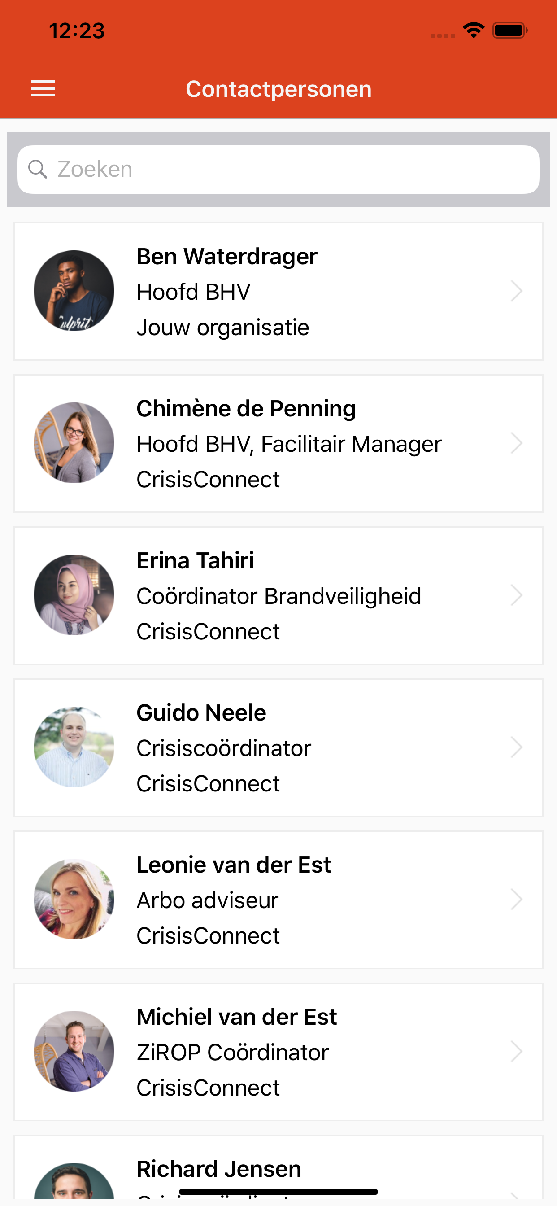Image resolution: width=557 pixels, height=1206 pixels.
Task: Tap the Coördinator Brandveiligheid role text
Action: (278, 596)
